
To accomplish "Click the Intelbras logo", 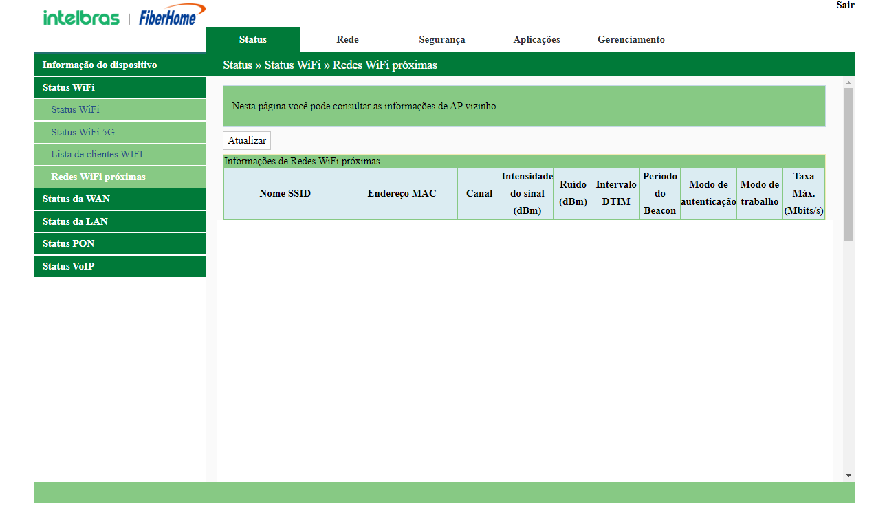I will [81, 18].
